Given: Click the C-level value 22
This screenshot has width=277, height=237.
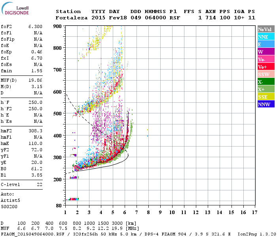Looking at the screenshot, I should (x=40, y=184).
